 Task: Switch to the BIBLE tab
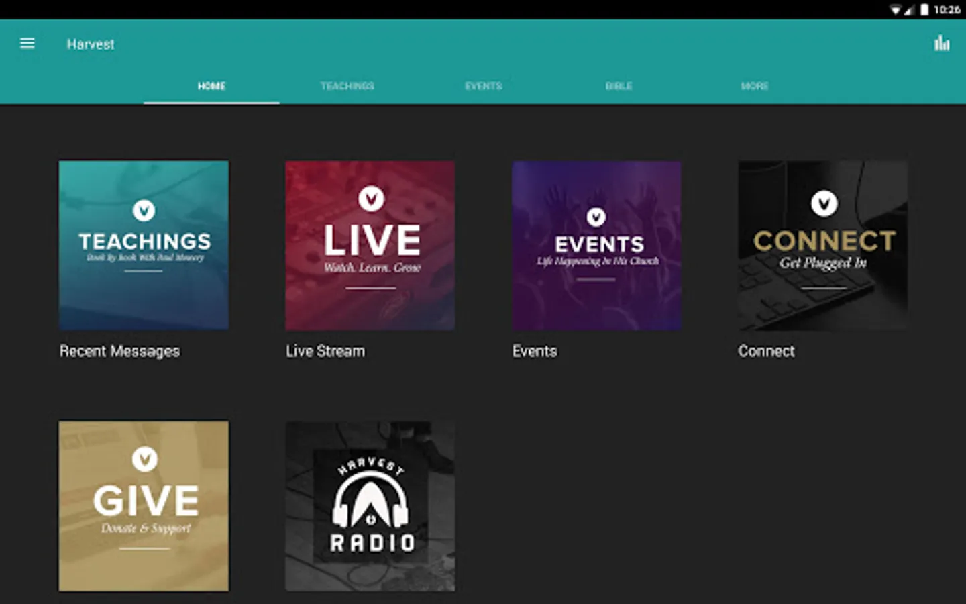tap(619, 86)
